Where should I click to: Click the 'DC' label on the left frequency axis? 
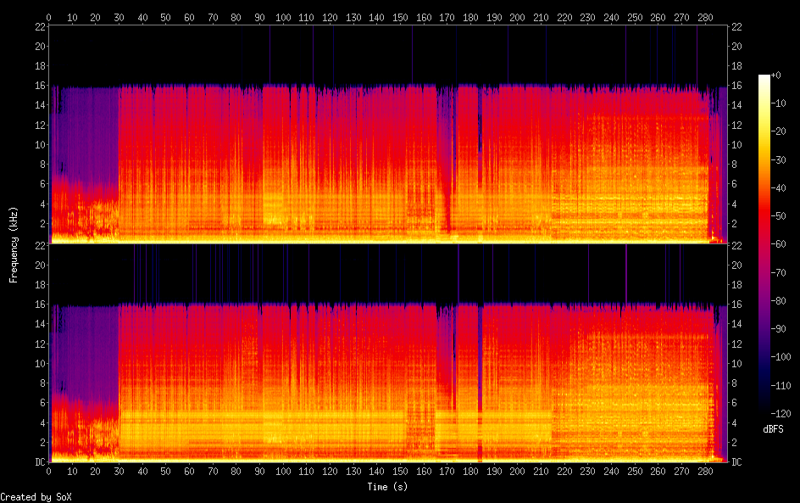point(41,461)
